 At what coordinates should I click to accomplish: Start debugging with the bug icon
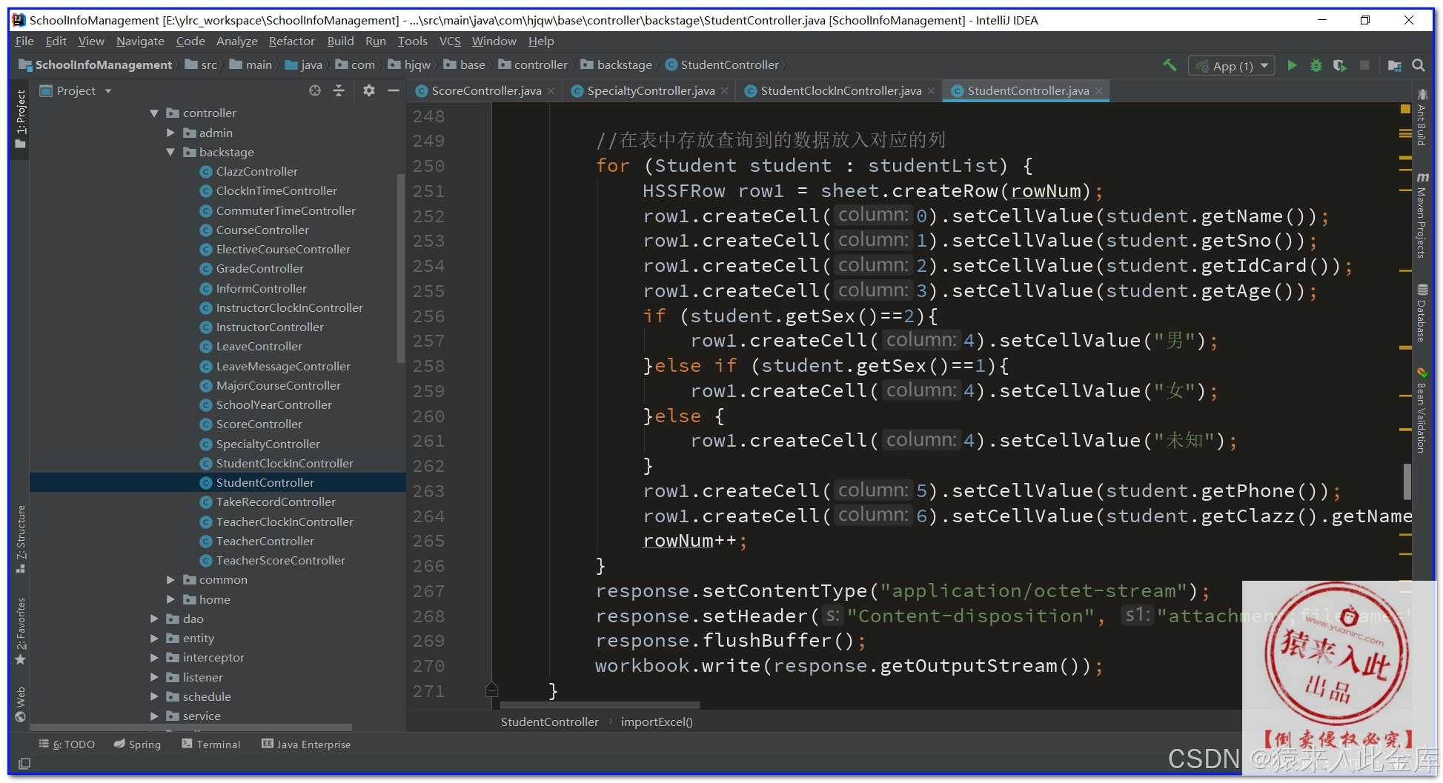[x=1316, y=65]
